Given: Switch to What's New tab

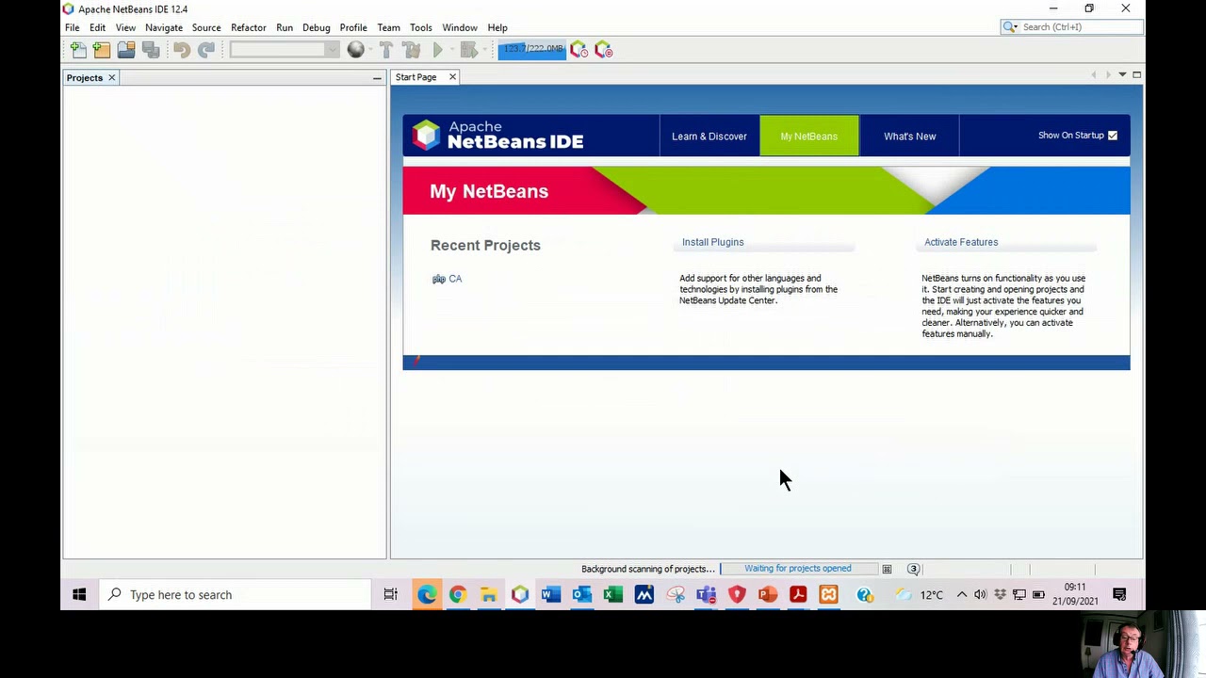Looking at the screenshot, I should point(910,136).
